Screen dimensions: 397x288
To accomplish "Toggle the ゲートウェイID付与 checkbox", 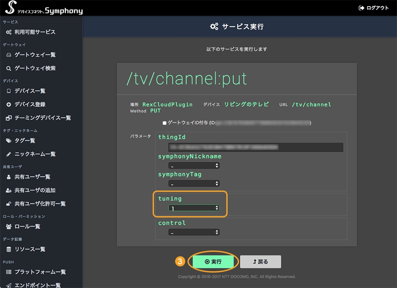I will coord(165,123).
